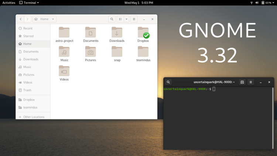Click the Terminal scrollbar

click(273, 118)
